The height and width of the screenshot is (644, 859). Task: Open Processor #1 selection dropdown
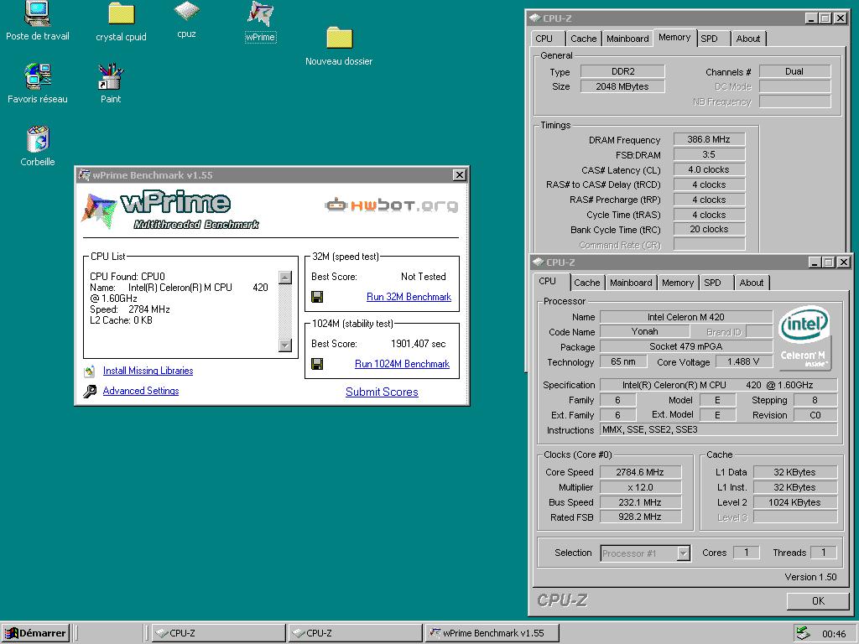(683, 553)
